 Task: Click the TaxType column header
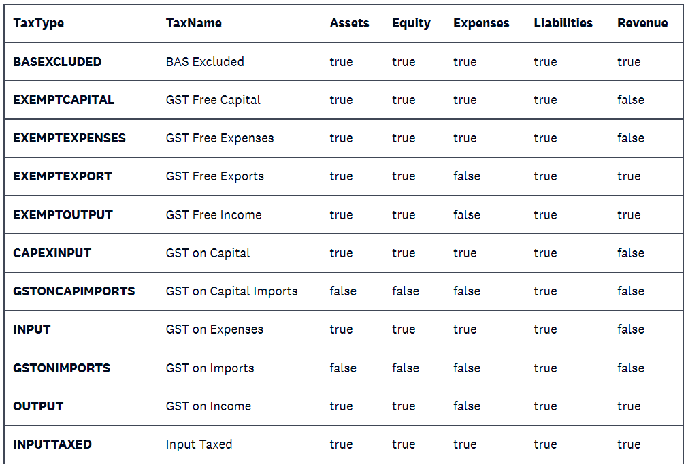[x=39, y=23]
